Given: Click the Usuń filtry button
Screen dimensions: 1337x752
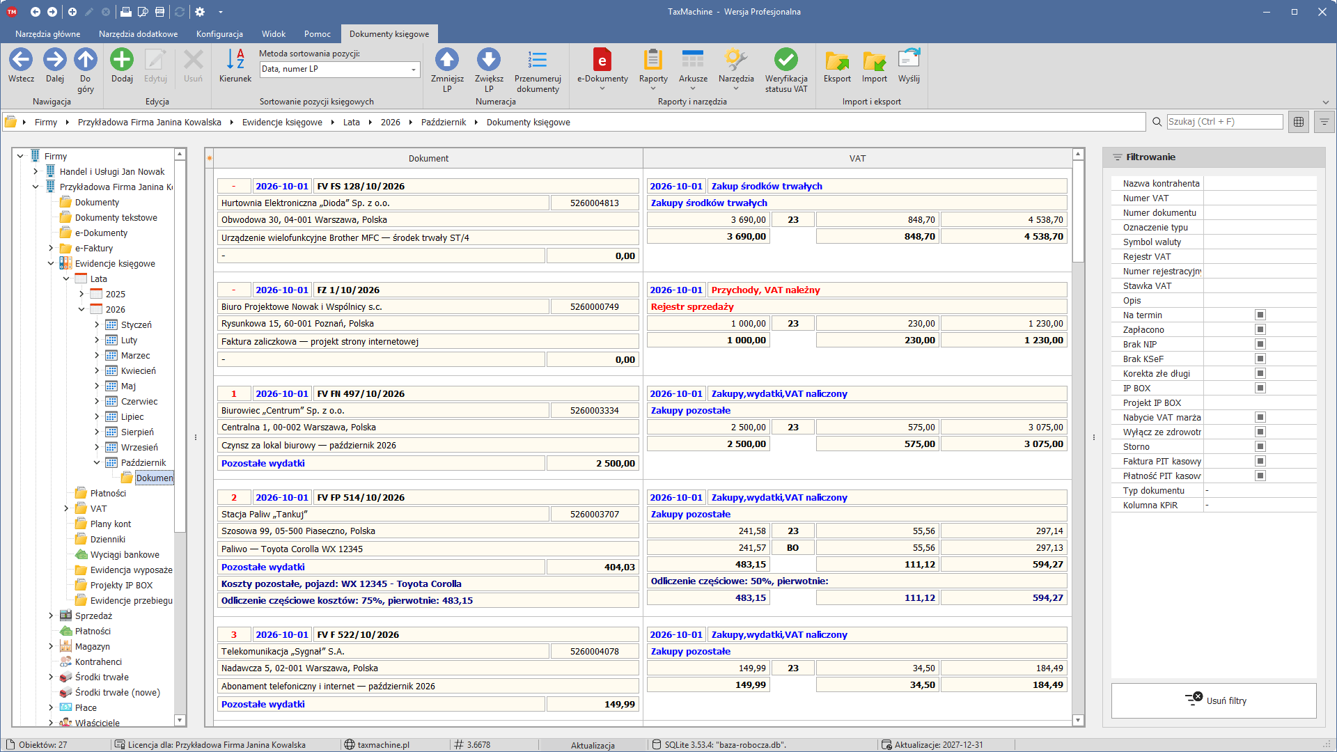Looking at the screenshot, I should 1214,700.
